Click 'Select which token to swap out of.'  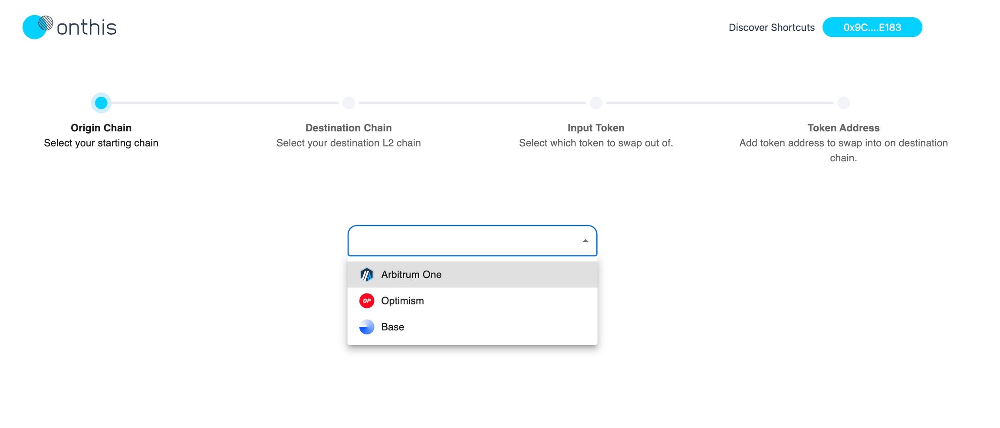596,143
